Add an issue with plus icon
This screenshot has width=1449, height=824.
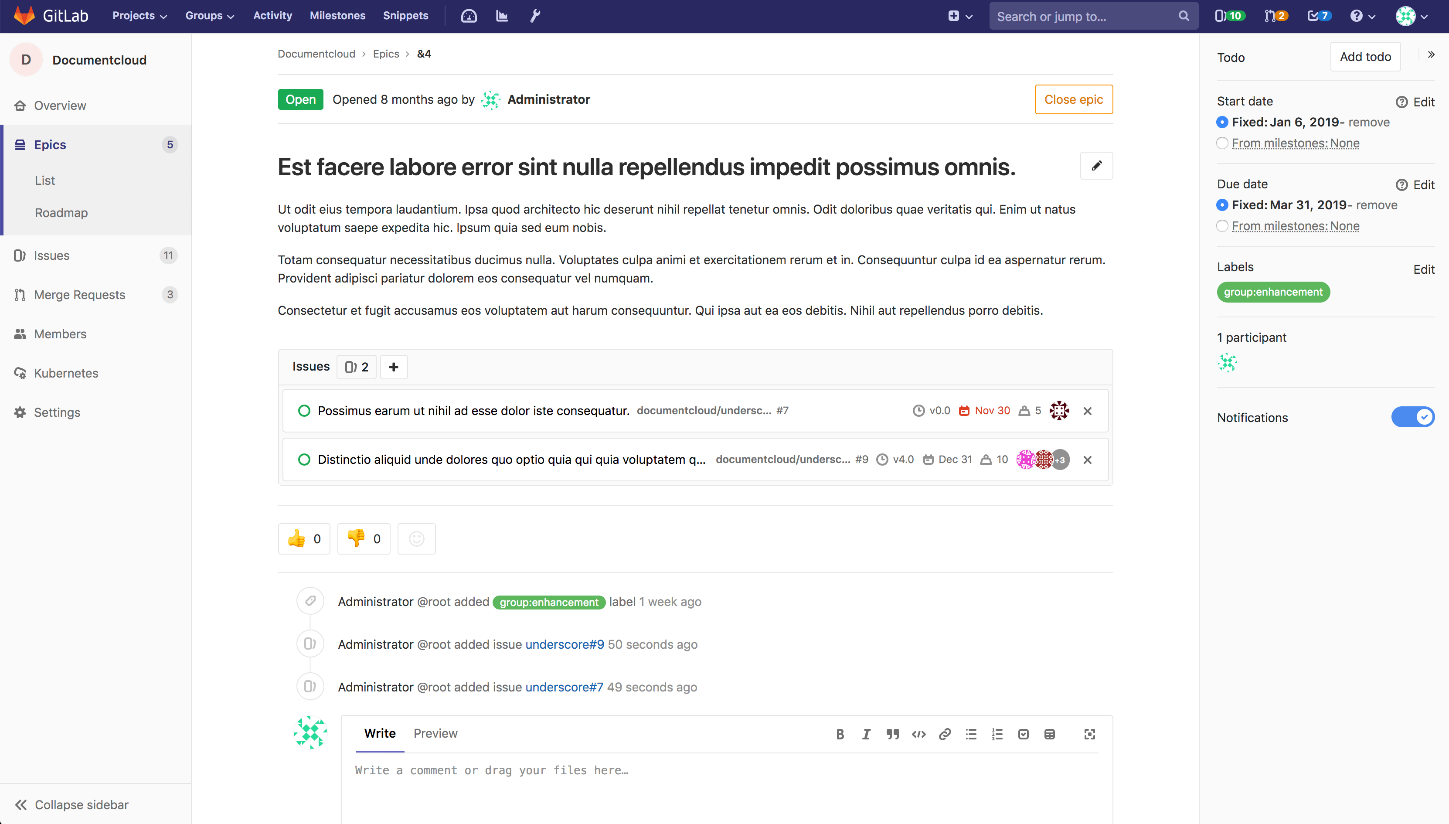(394, 367)
